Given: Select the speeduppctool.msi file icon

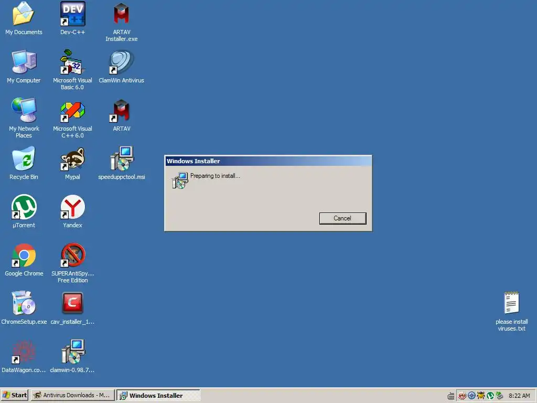Looking at the screenshot, I should coord(122,158).
